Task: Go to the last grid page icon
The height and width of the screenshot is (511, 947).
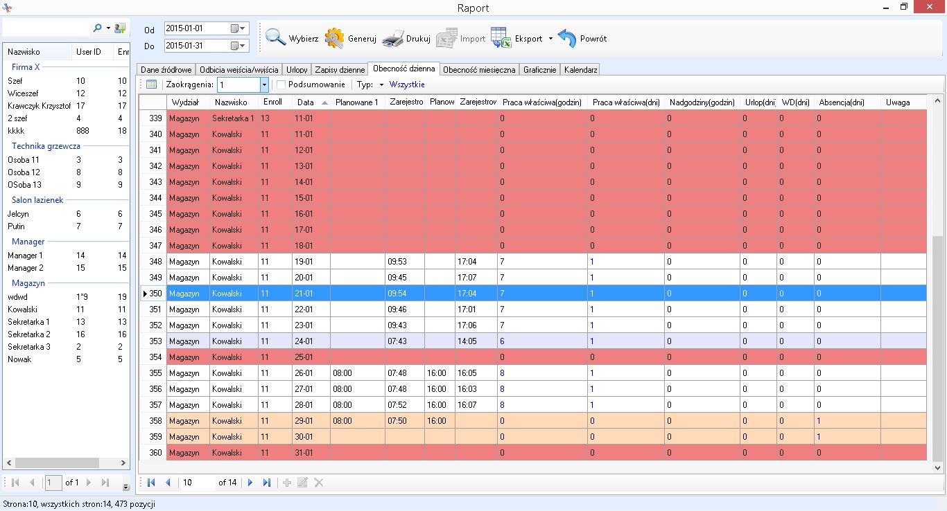Action: (267, 483)
